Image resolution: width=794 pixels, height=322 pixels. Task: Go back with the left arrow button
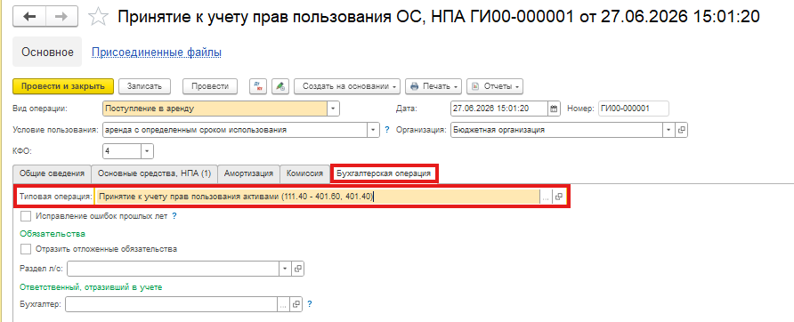point(29,17)
